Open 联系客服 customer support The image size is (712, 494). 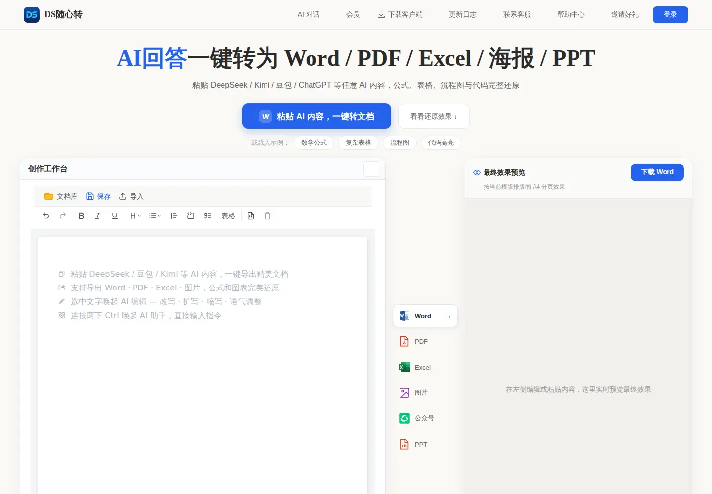tap(517, 15)
